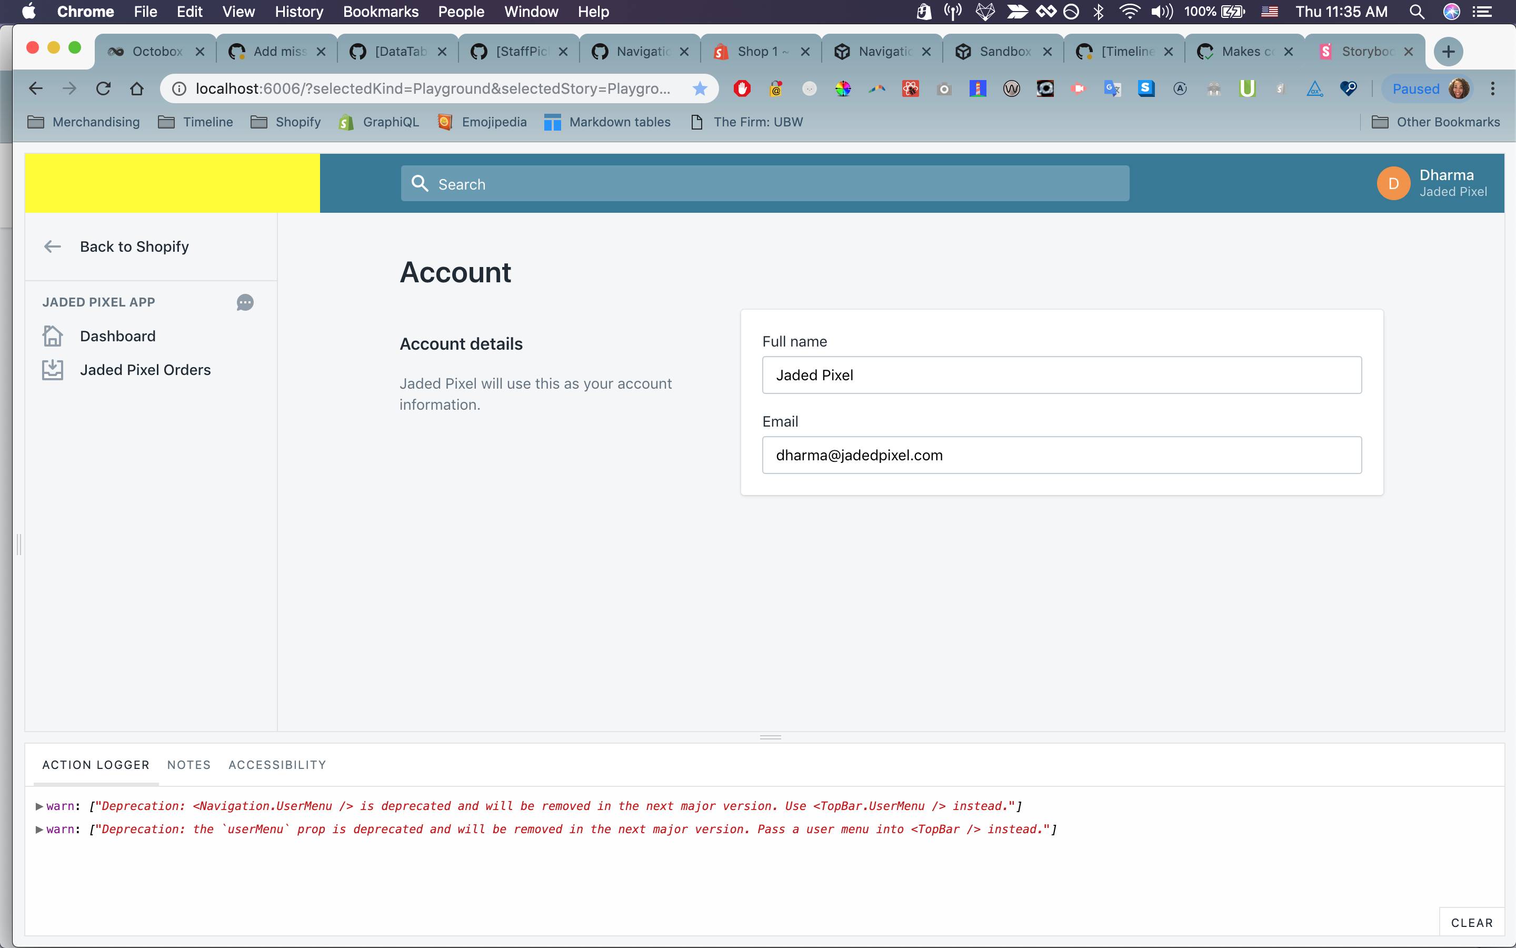Viewport: 1516px width, 948px height.
Task: Click Chrome's reload page button
Action: pyautogui.click(x=103, y=89)
